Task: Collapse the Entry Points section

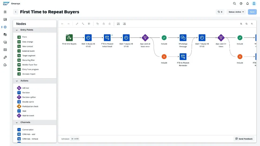Action: click(17, 30)
